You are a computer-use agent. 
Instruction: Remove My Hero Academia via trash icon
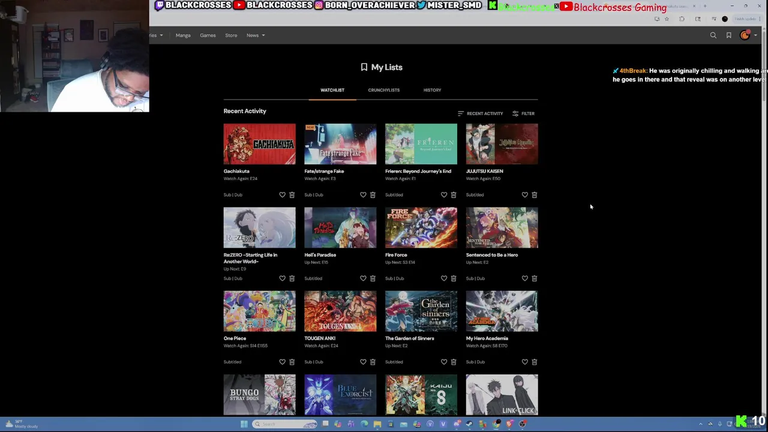[x=535, y=362]
